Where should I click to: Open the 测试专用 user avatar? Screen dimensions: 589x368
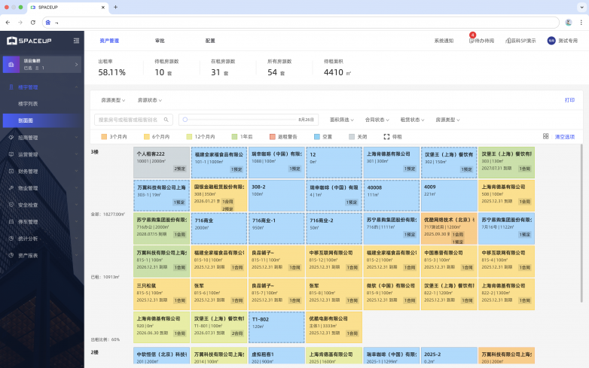(x=551, y=41)
